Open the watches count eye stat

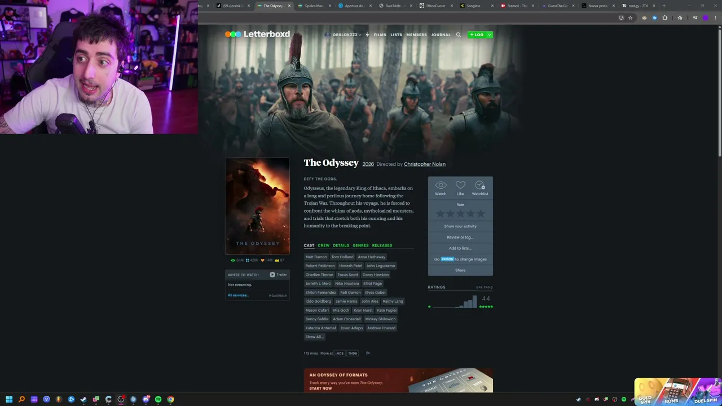237,260
